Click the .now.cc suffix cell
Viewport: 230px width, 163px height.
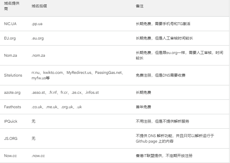click(x=38, y=156)
